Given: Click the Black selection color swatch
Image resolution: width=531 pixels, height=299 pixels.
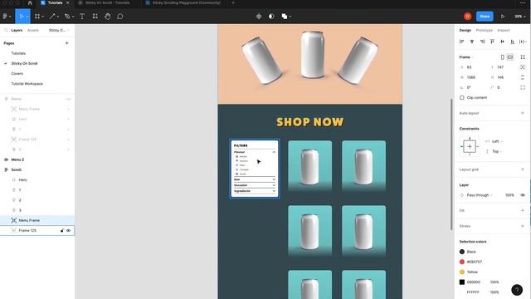Looking at the screenshot, I should [462, 252].
